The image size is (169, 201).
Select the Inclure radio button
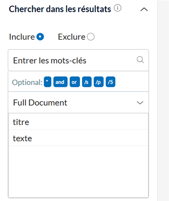point(40,37)
